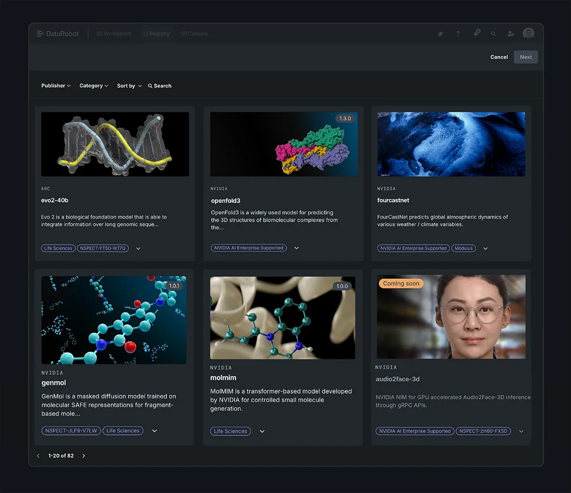Image resolution: width=571 pixels, height=493 pixels.
Task: Click Life Sciences tag on evo2-40b card
Action: (58, 248)
